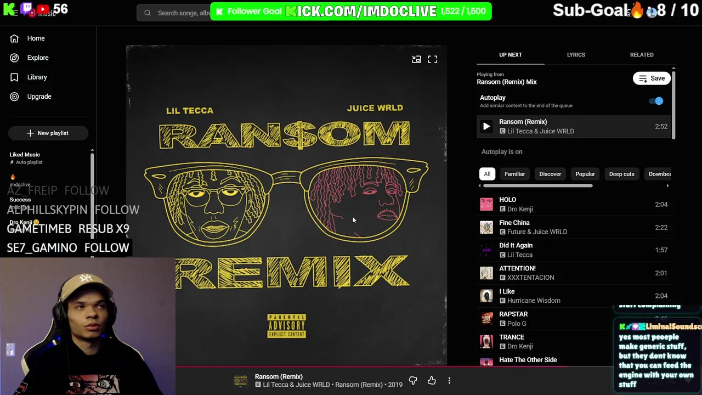Select the Fine China track title
Viewport: 702px width, 395px height.
point(514,223)
